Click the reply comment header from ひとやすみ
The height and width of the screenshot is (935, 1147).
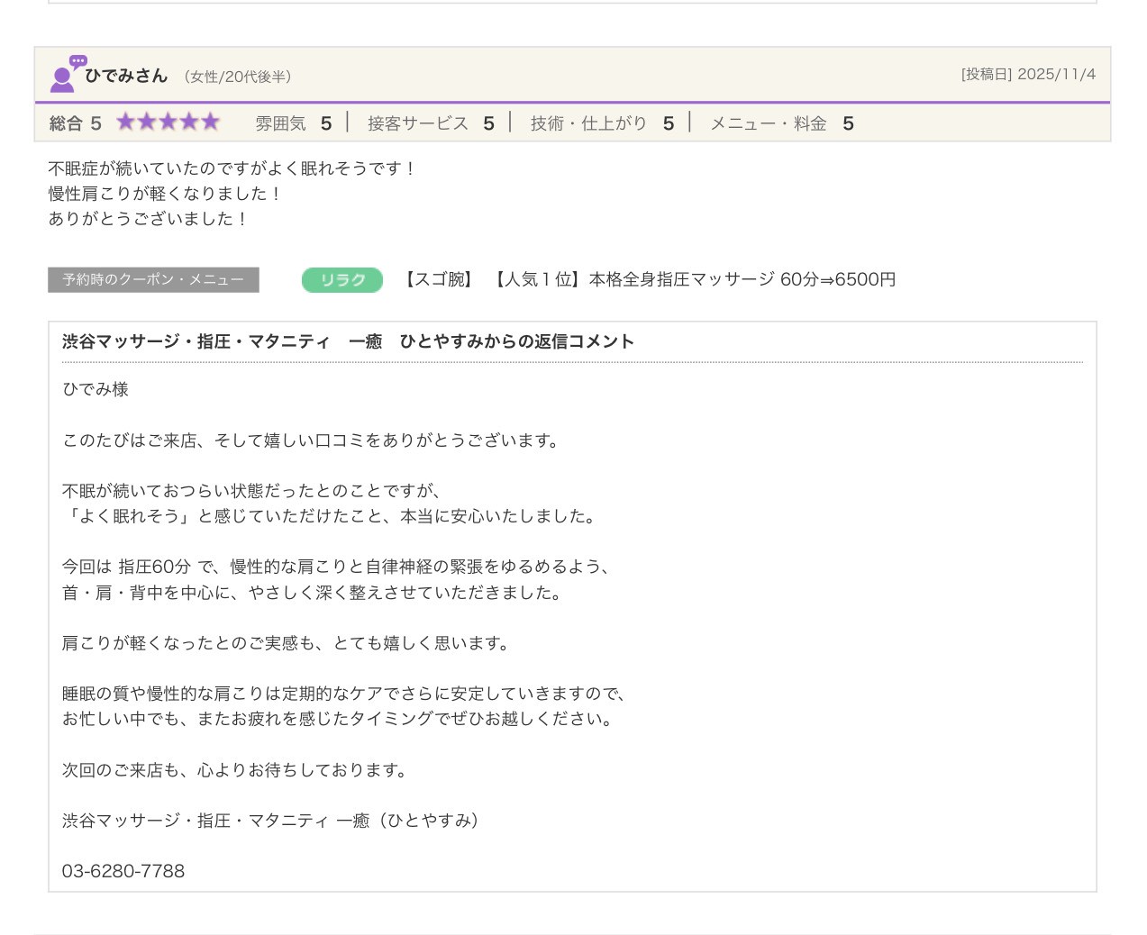[348, 341]
